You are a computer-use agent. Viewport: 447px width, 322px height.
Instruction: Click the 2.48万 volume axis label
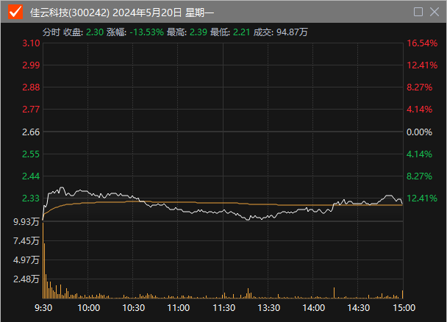[26, 279]
